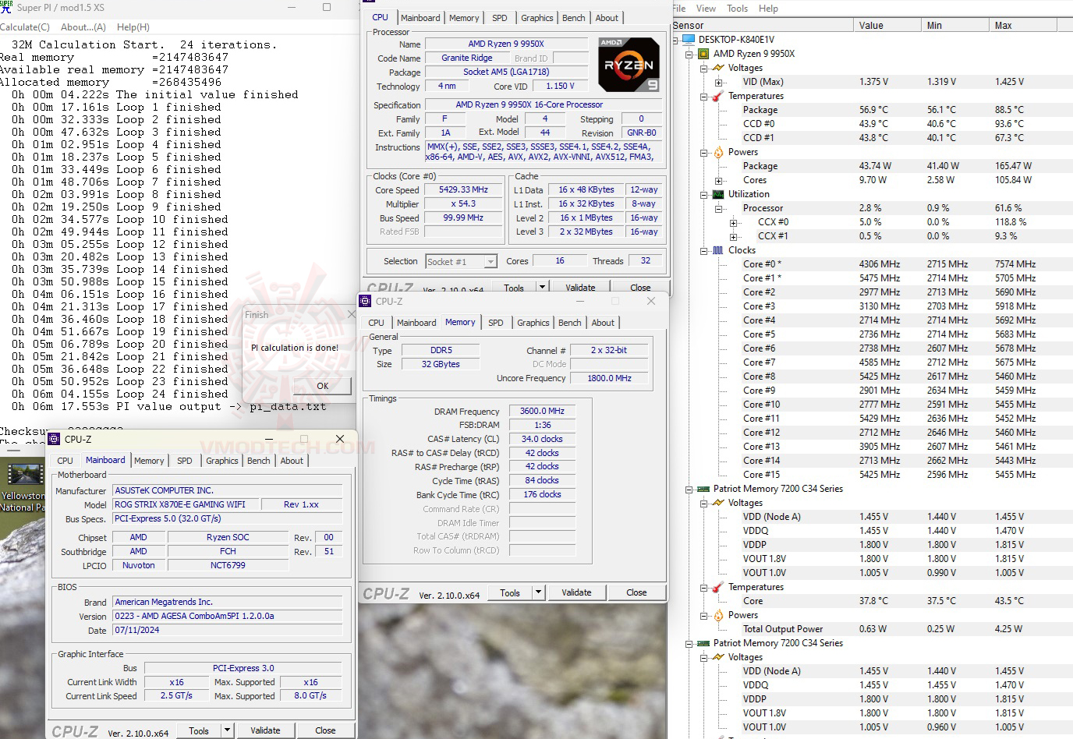
Task: Expand the CCX #1 utilization node
Action: tap(733, 236)
